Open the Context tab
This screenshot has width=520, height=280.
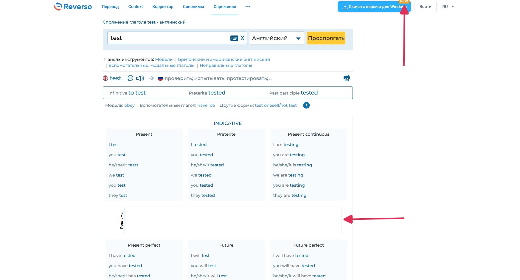136,7
